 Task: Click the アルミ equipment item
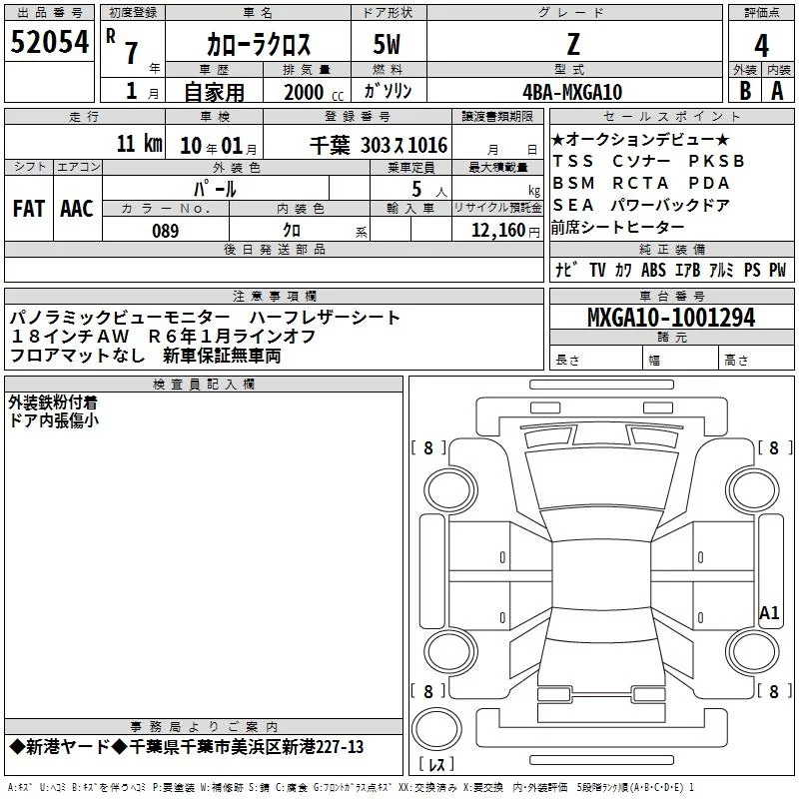point(721,270)
